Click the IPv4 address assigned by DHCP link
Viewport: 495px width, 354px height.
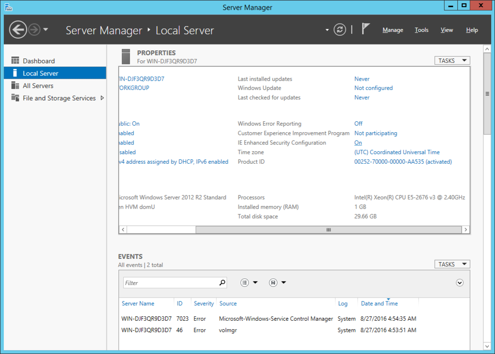(174, 161)
